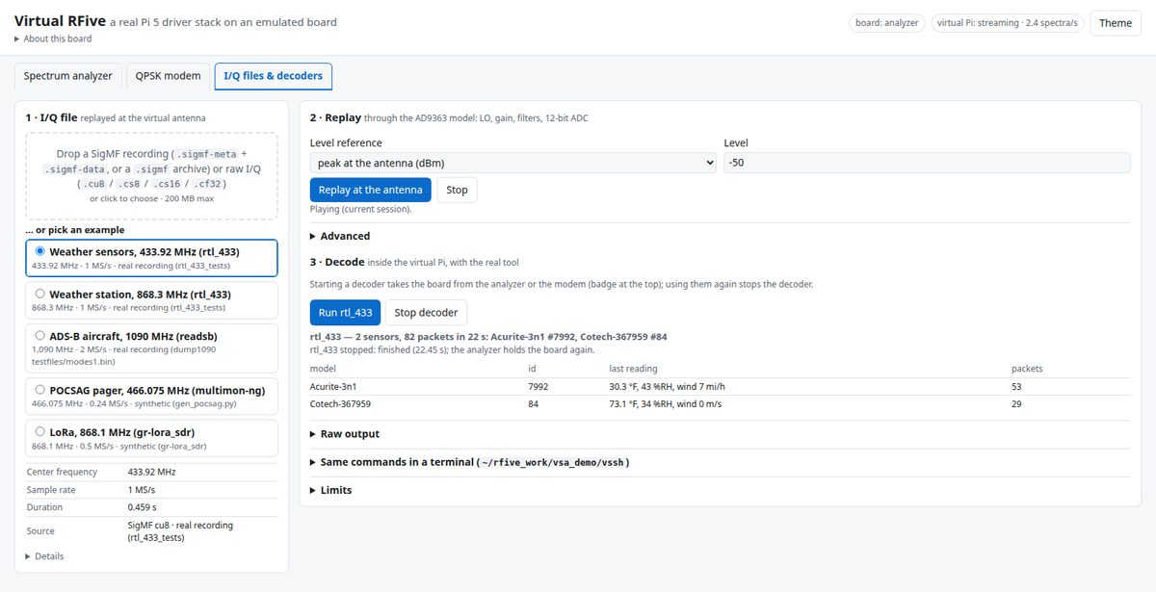This screenshot has width=1156, height=592.
Task: Expand the Advanced replay section
Action: tap(340, 236)
